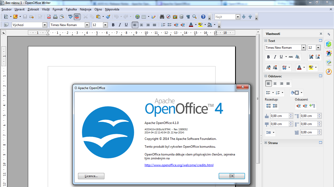Screen dimensions: 334x187
Task: Click the Format Paintbrush icon
Action: pos(108,17)
